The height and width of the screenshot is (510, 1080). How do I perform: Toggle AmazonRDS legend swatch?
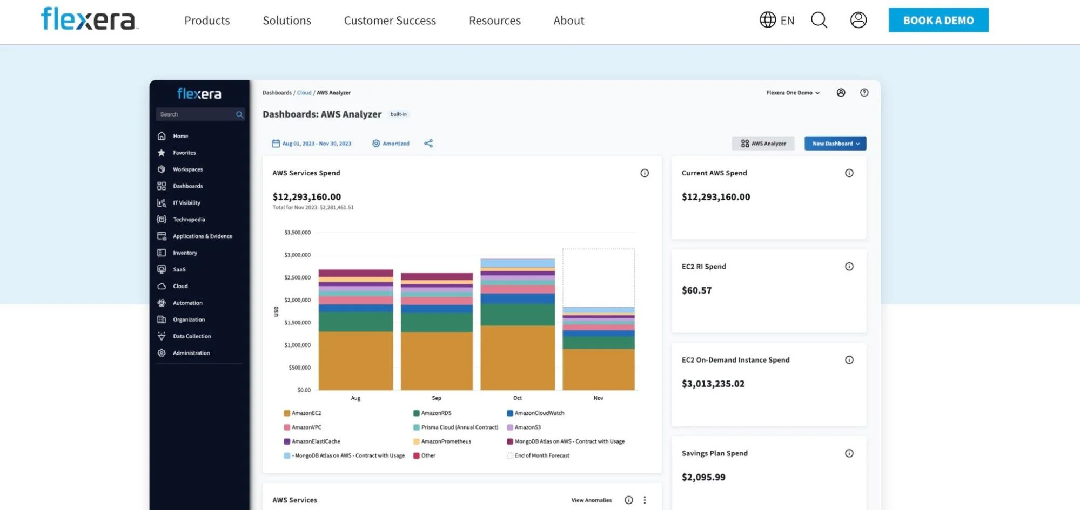point(417,413)
